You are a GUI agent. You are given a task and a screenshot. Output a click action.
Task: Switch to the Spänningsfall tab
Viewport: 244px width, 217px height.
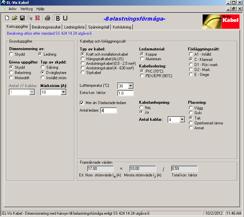coord(99,27)
